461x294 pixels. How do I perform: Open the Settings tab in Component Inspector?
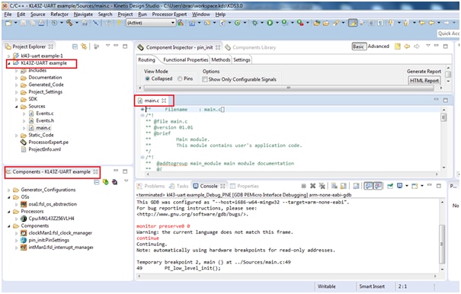pyautogui.click(x=242, y=59)
